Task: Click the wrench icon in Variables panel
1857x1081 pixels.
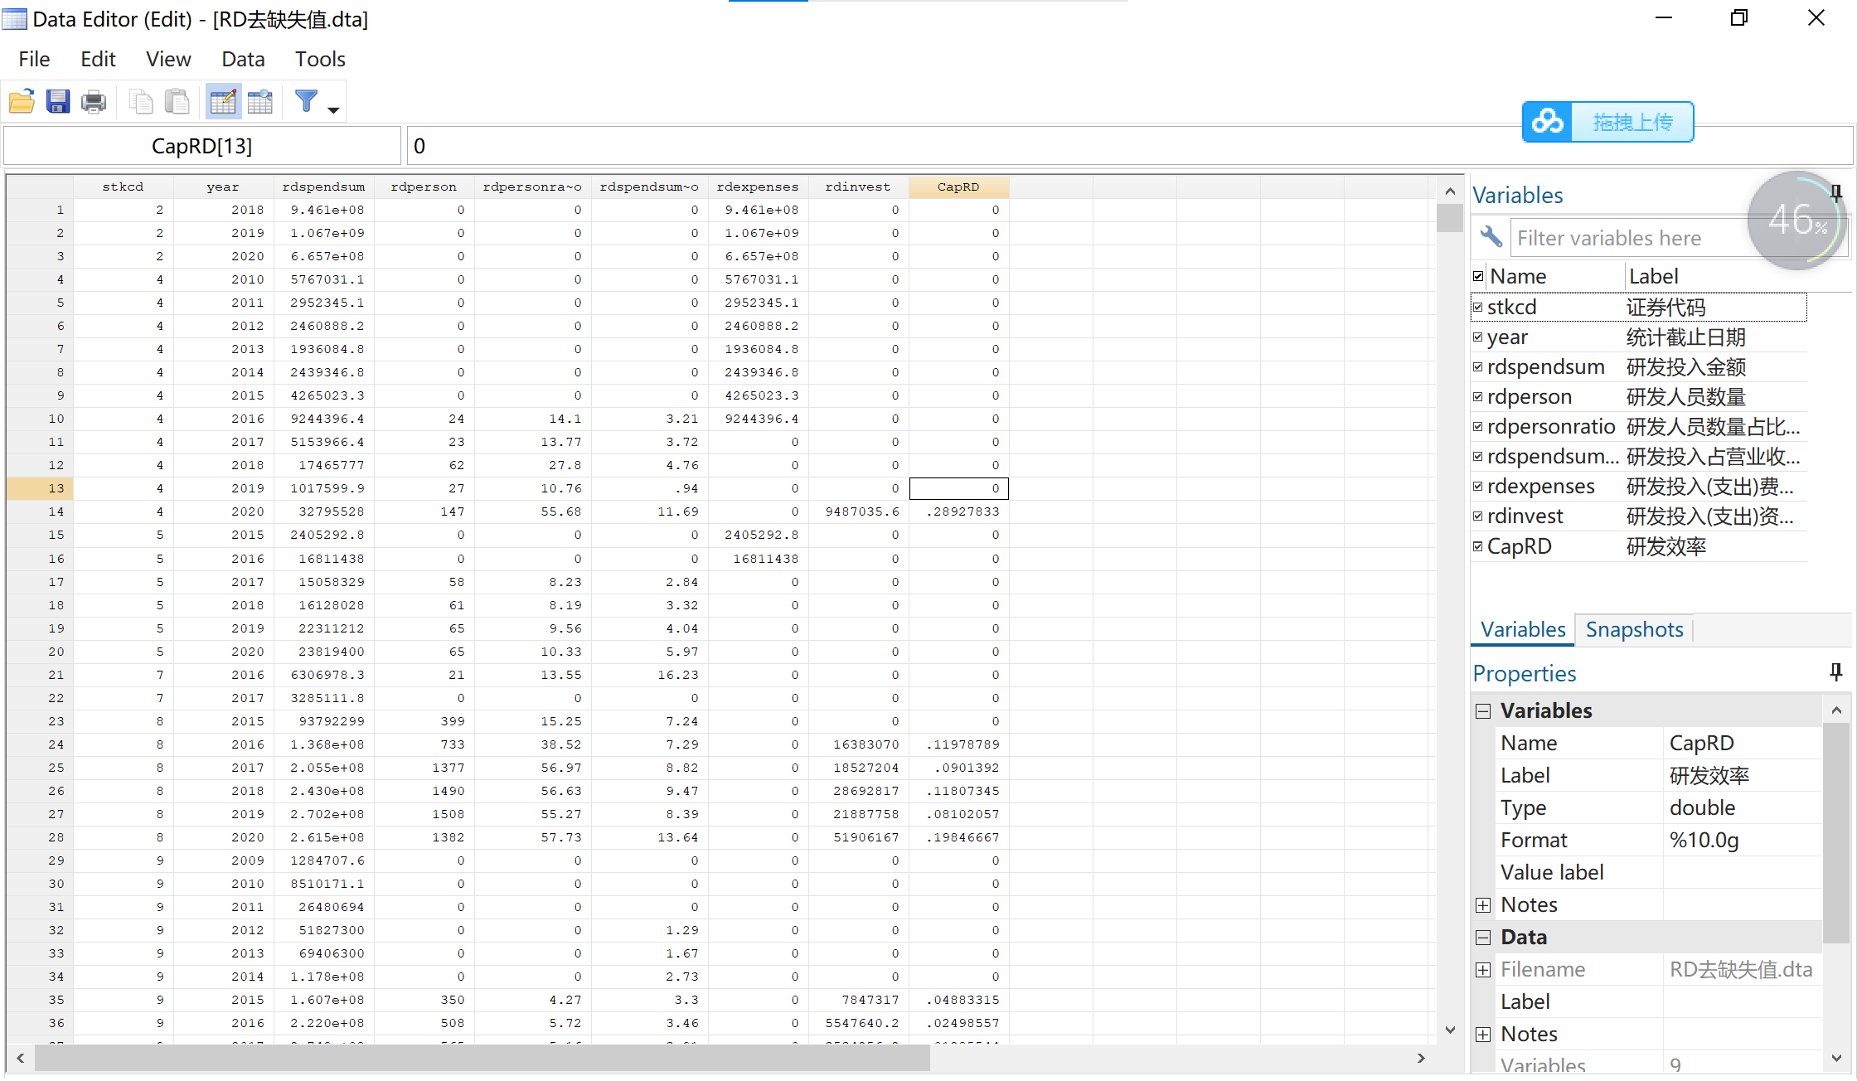Action: click(x=1491, y=237)
